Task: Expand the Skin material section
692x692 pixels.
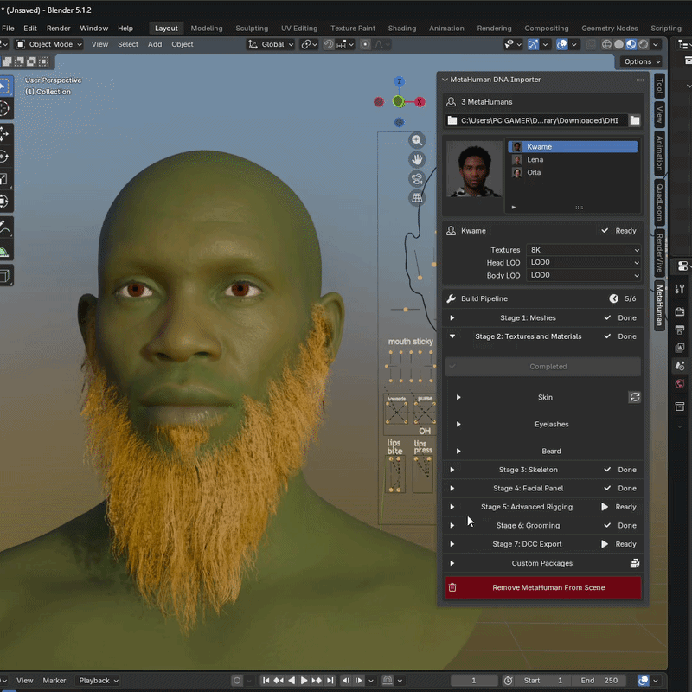Action: pyautogui.click(x=458, y=397)
